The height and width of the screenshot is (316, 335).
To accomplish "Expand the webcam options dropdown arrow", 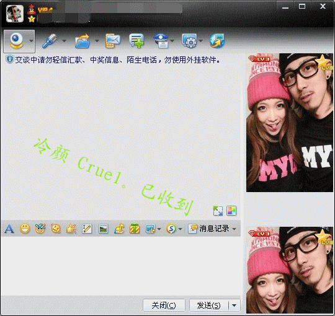I will [x=31, y=41].
